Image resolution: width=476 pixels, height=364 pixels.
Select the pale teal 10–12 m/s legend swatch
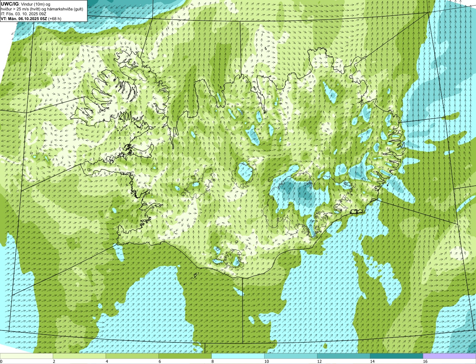click(291, 356)
